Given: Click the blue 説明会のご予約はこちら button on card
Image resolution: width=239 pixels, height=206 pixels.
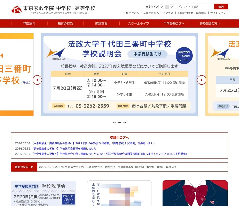Looking at the screenshot, I should 68,199.
